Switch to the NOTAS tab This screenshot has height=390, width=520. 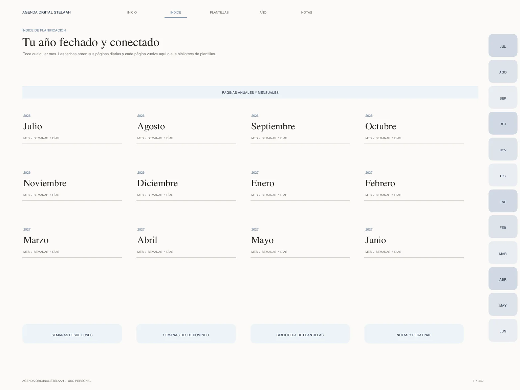point(307,13)
